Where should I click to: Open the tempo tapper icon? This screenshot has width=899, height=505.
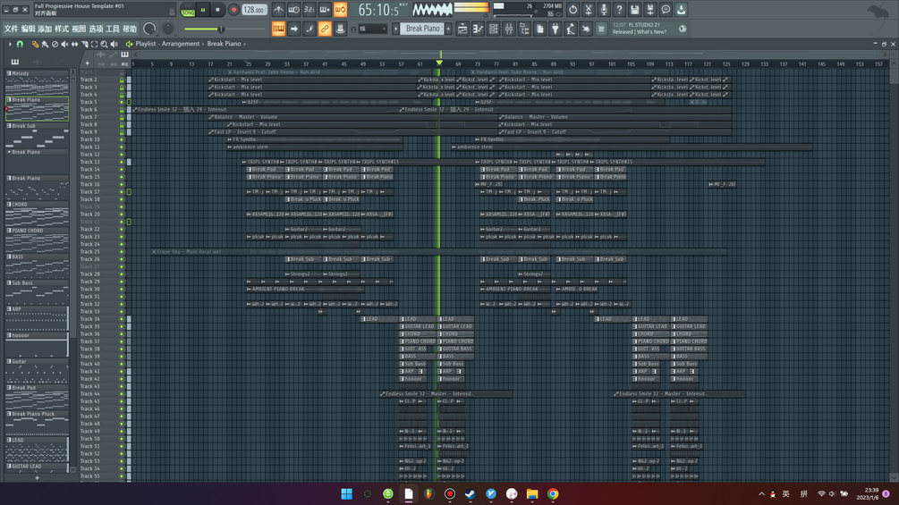pos(571,29)
